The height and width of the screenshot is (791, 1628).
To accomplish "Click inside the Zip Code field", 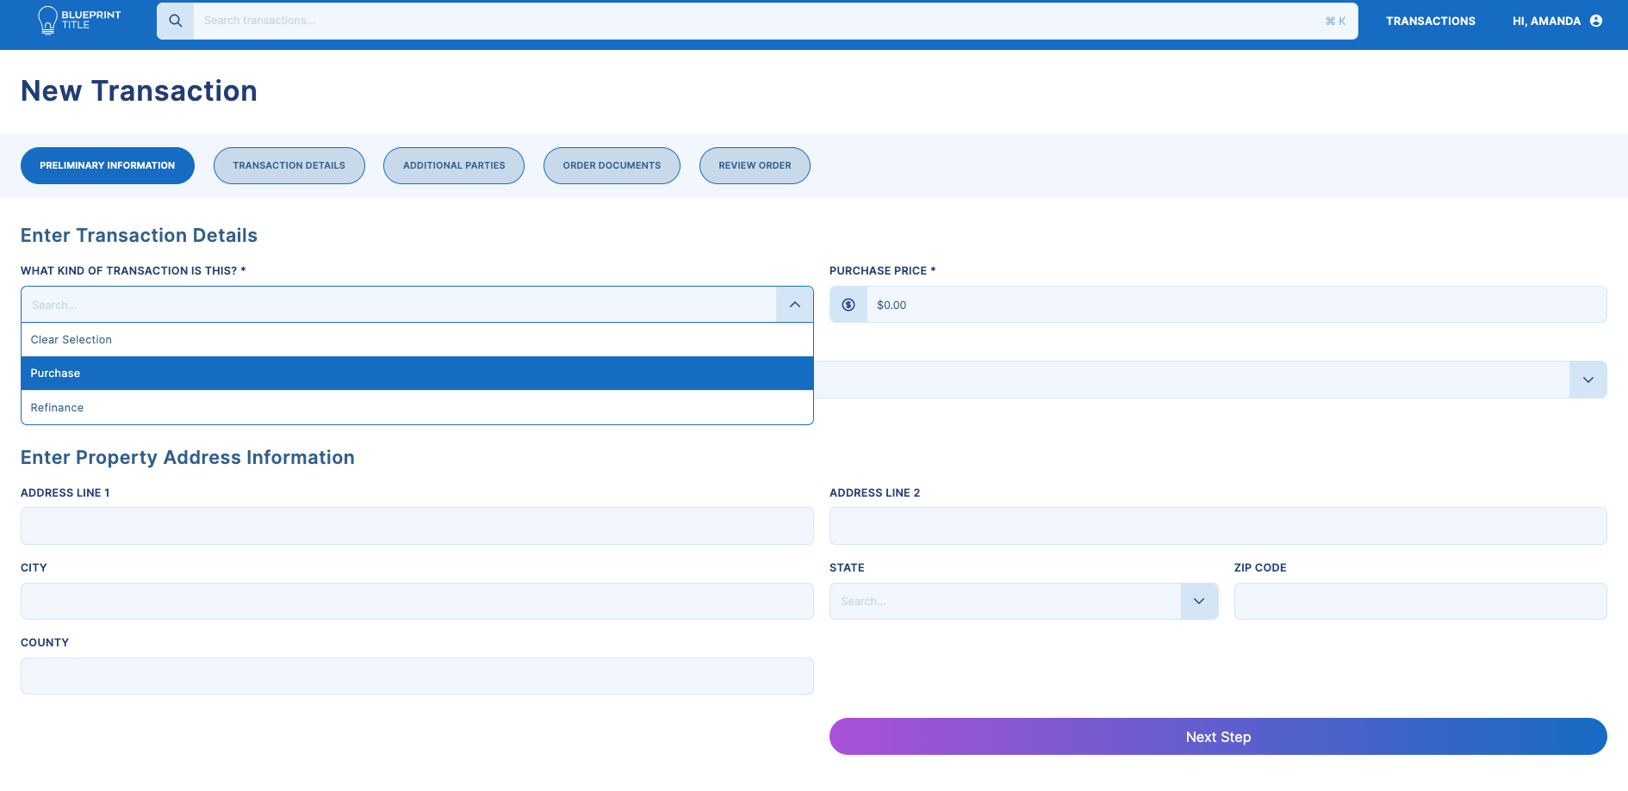I will pyautogui.click(x=1420, y=601).
